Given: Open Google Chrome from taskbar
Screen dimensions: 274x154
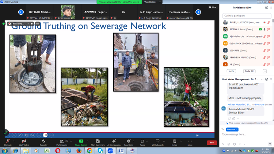Looking at the screenshot, I should point(90,151).
